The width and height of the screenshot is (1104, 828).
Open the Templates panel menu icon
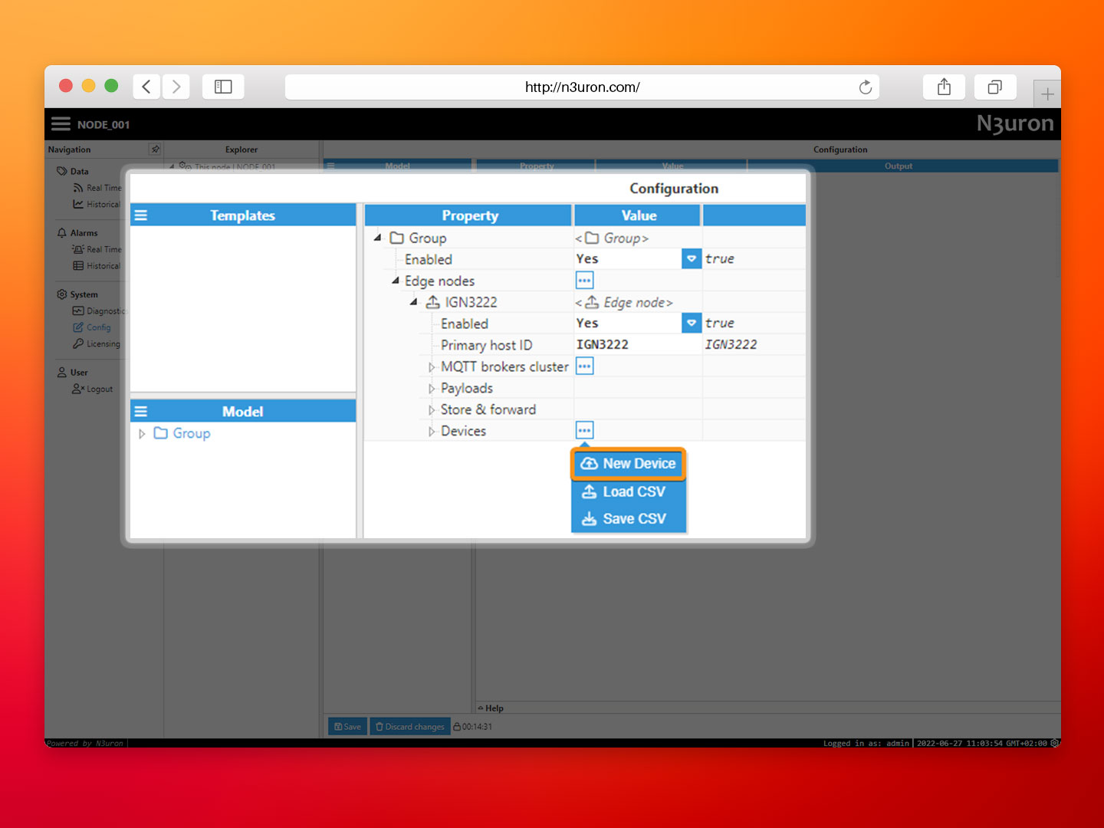(x=141, y=216)
